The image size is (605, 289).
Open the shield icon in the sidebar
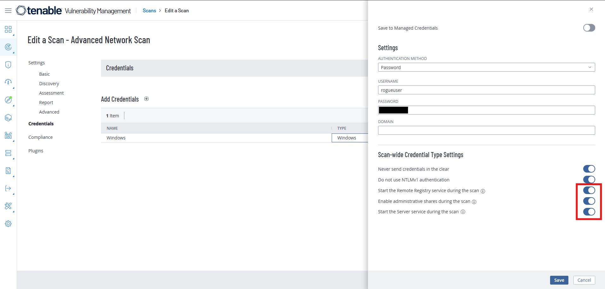click(x=8, y=65)
